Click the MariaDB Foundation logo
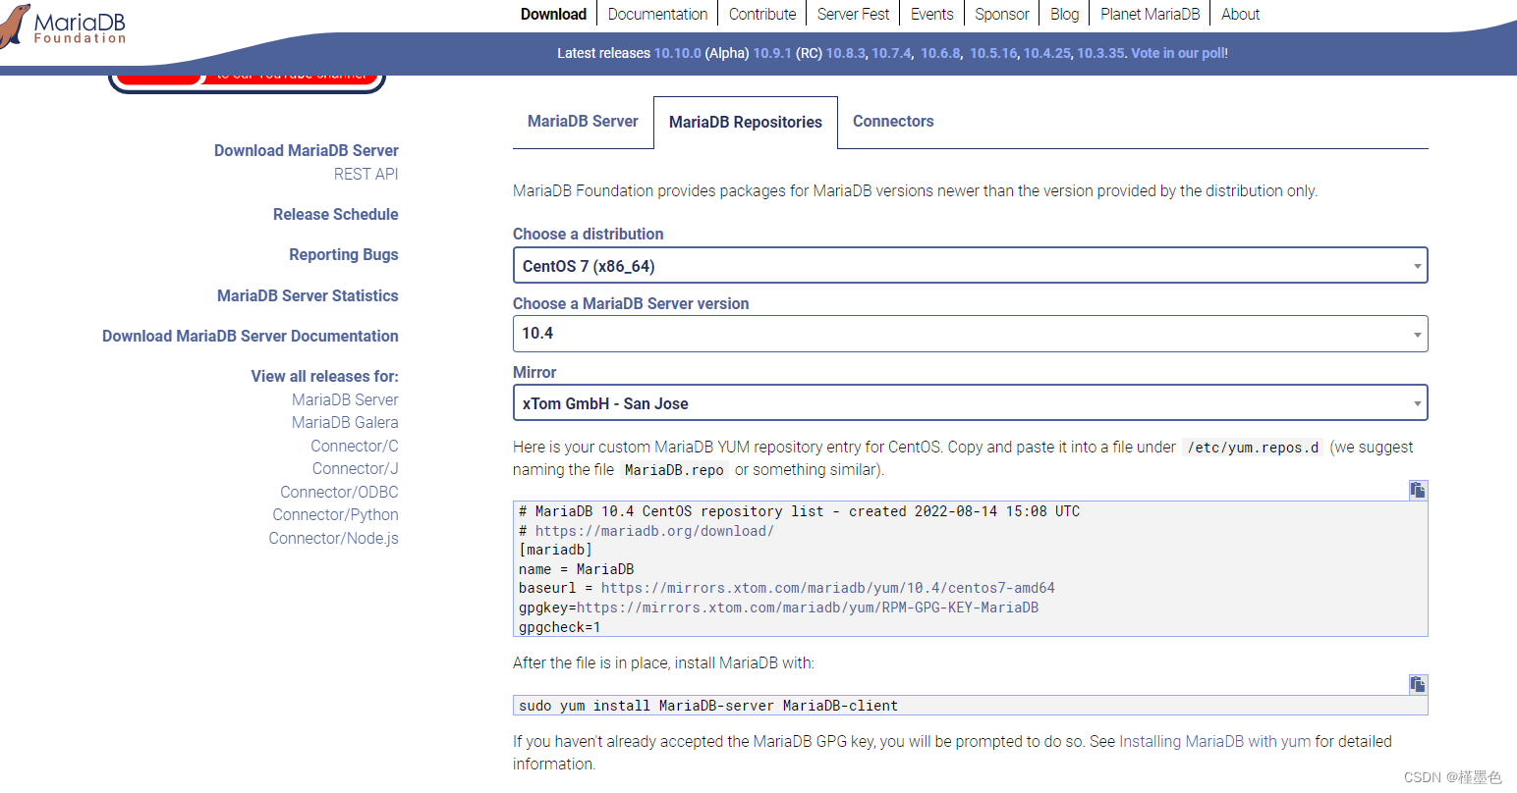 [x=64, y=26]
